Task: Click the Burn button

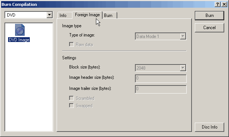Action: [210, 15]
